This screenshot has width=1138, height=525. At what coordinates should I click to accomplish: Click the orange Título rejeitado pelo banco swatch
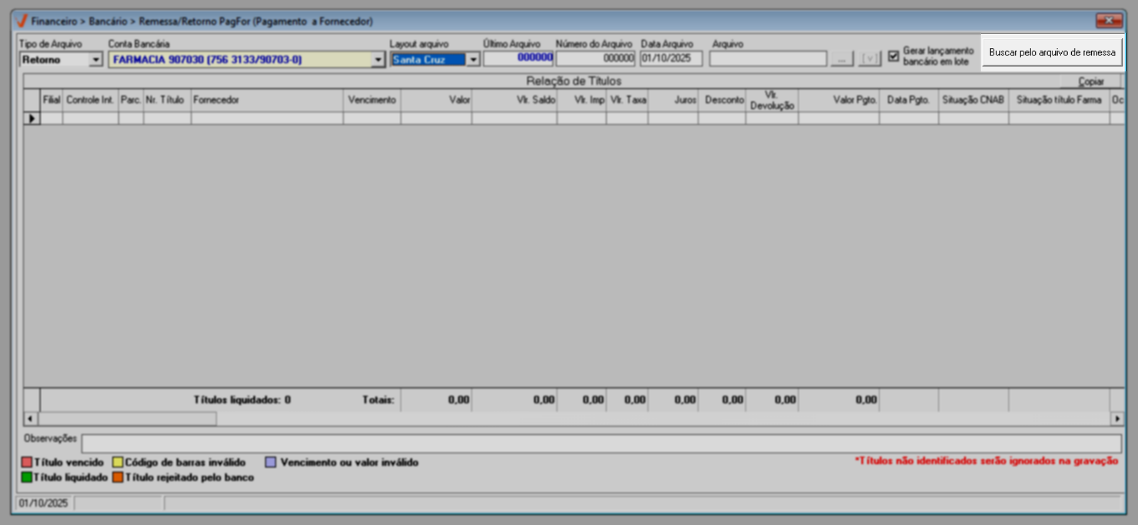[x=118, y=477]
